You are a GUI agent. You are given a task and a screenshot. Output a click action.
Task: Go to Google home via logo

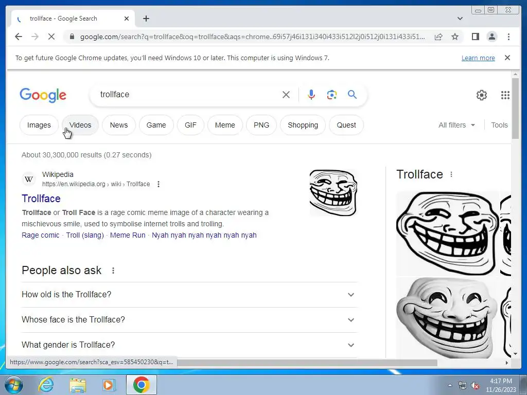click(x=43, y=95)
